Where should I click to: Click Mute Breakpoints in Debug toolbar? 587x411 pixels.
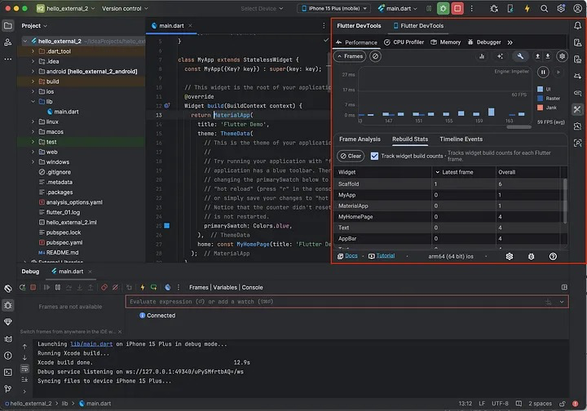(x=115, y=287)
